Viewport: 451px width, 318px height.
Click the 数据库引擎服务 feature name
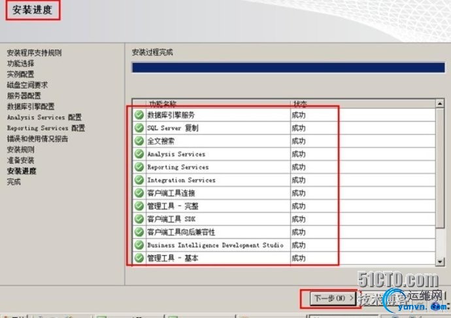pyautogui.click(x=171, y=115)
